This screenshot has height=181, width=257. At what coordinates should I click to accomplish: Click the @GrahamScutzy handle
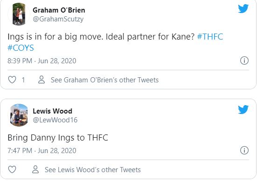coord(58,19)
